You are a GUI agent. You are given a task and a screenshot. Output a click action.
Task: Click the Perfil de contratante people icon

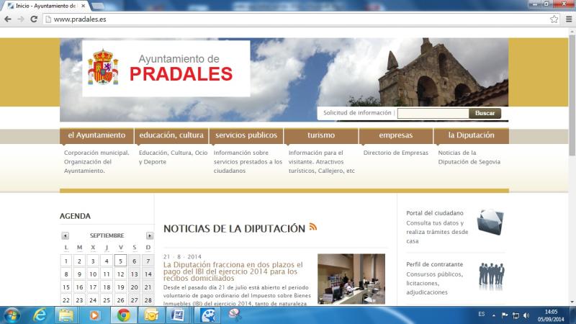click(490, 275)
